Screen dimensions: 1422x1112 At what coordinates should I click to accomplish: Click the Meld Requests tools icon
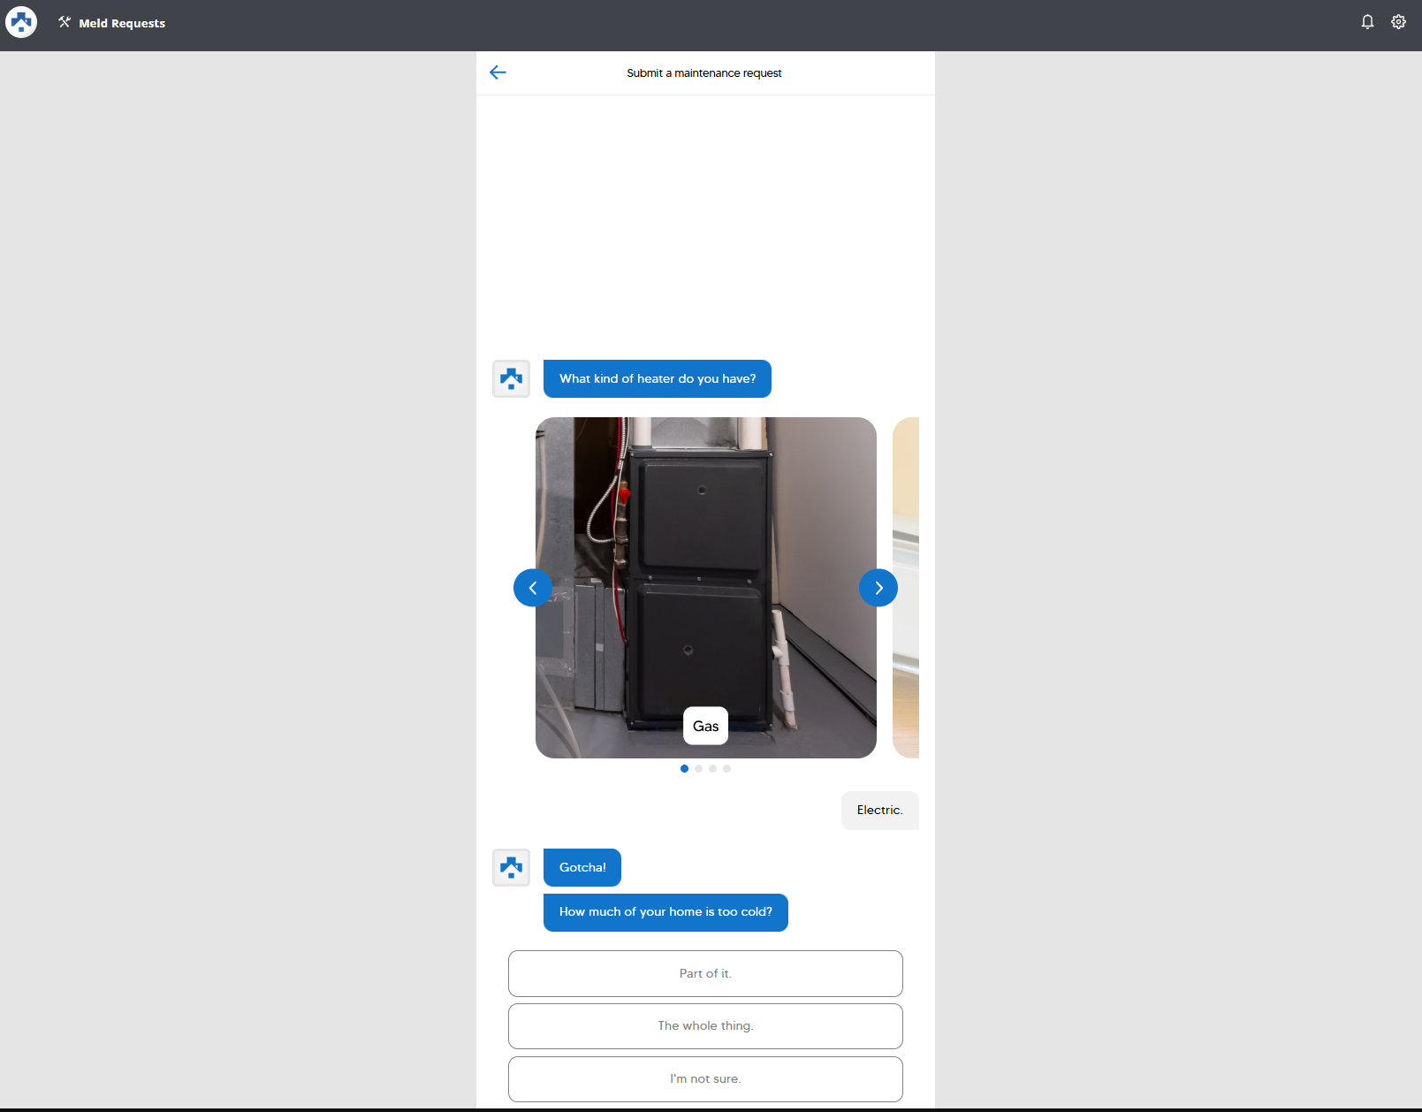pyautogui.click(x=65, y=22)
